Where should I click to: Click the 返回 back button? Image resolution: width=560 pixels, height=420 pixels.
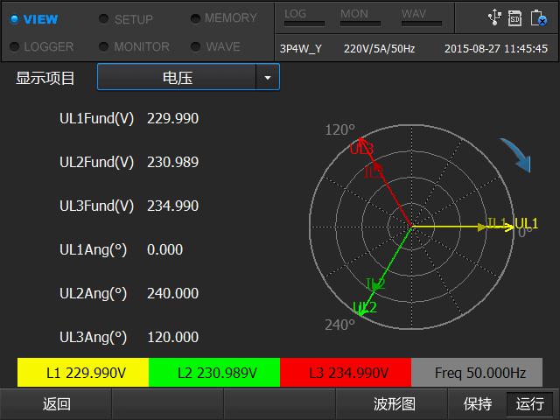(56, 404)
